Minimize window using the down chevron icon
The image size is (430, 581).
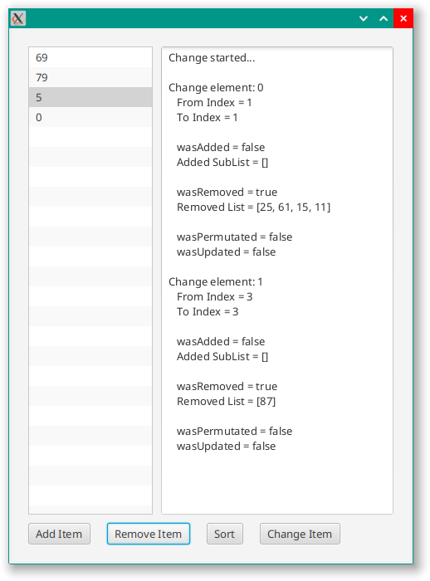pyautogui.click(x=364, y=18)
